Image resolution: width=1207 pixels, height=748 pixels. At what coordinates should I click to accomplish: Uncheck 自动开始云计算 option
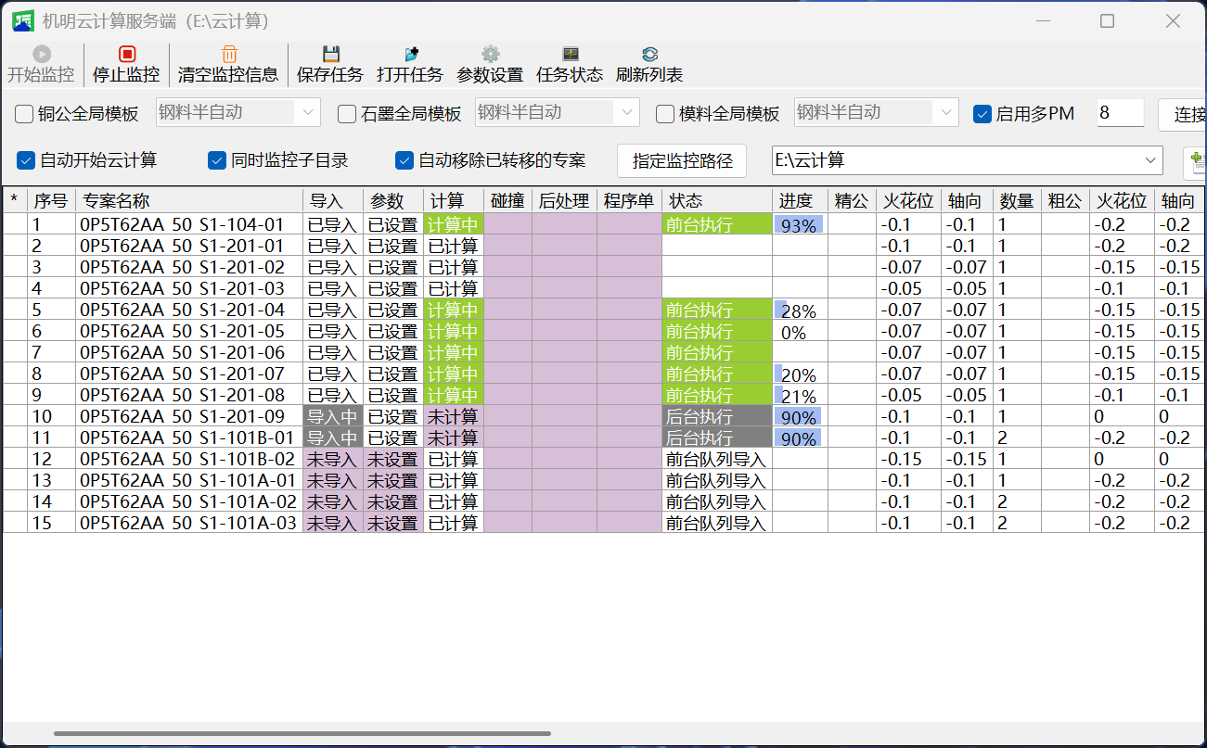click(x=26, y=160)
